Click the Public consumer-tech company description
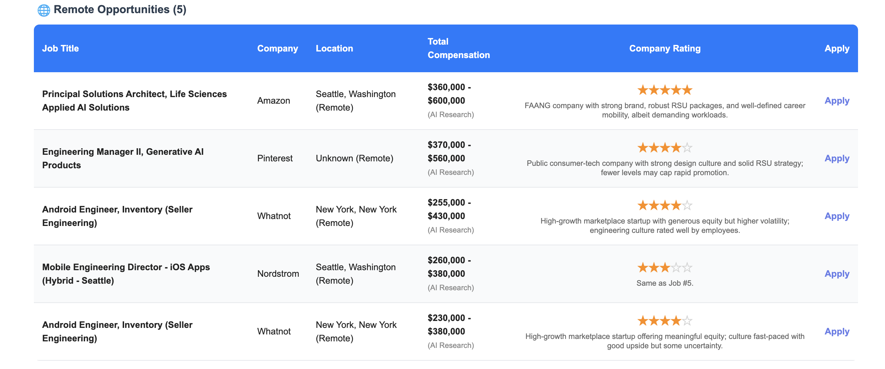 tap(665, 168)
